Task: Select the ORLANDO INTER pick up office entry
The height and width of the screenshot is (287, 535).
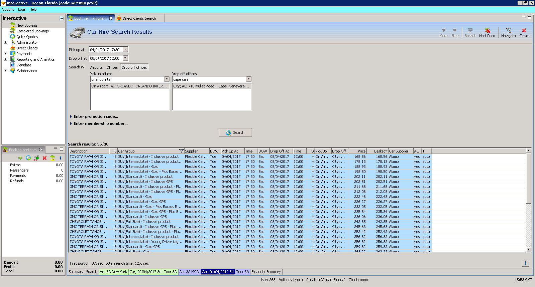Action: (130, 86)
